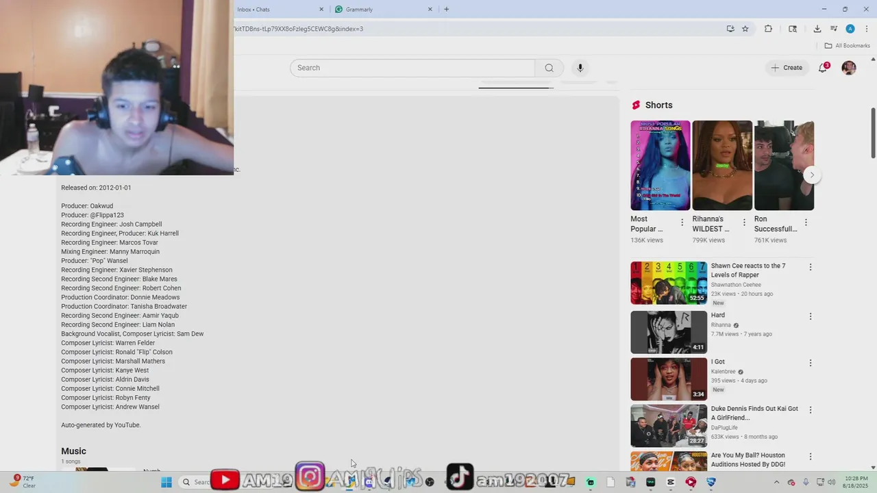Image resolution: width=877 pixels, height=493 pixels.
Task: Open Rihanna's WILDEST short thumbnail
Action: tap(722, 166)
